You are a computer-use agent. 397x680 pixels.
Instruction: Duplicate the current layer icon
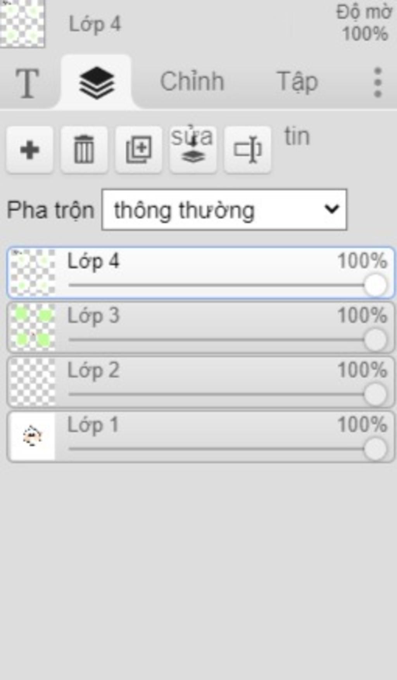click(138, 150)
